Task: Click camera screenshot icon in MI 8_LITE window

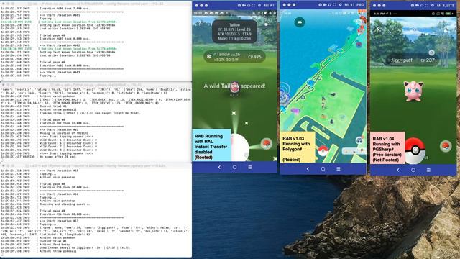Action: point(413,6)
